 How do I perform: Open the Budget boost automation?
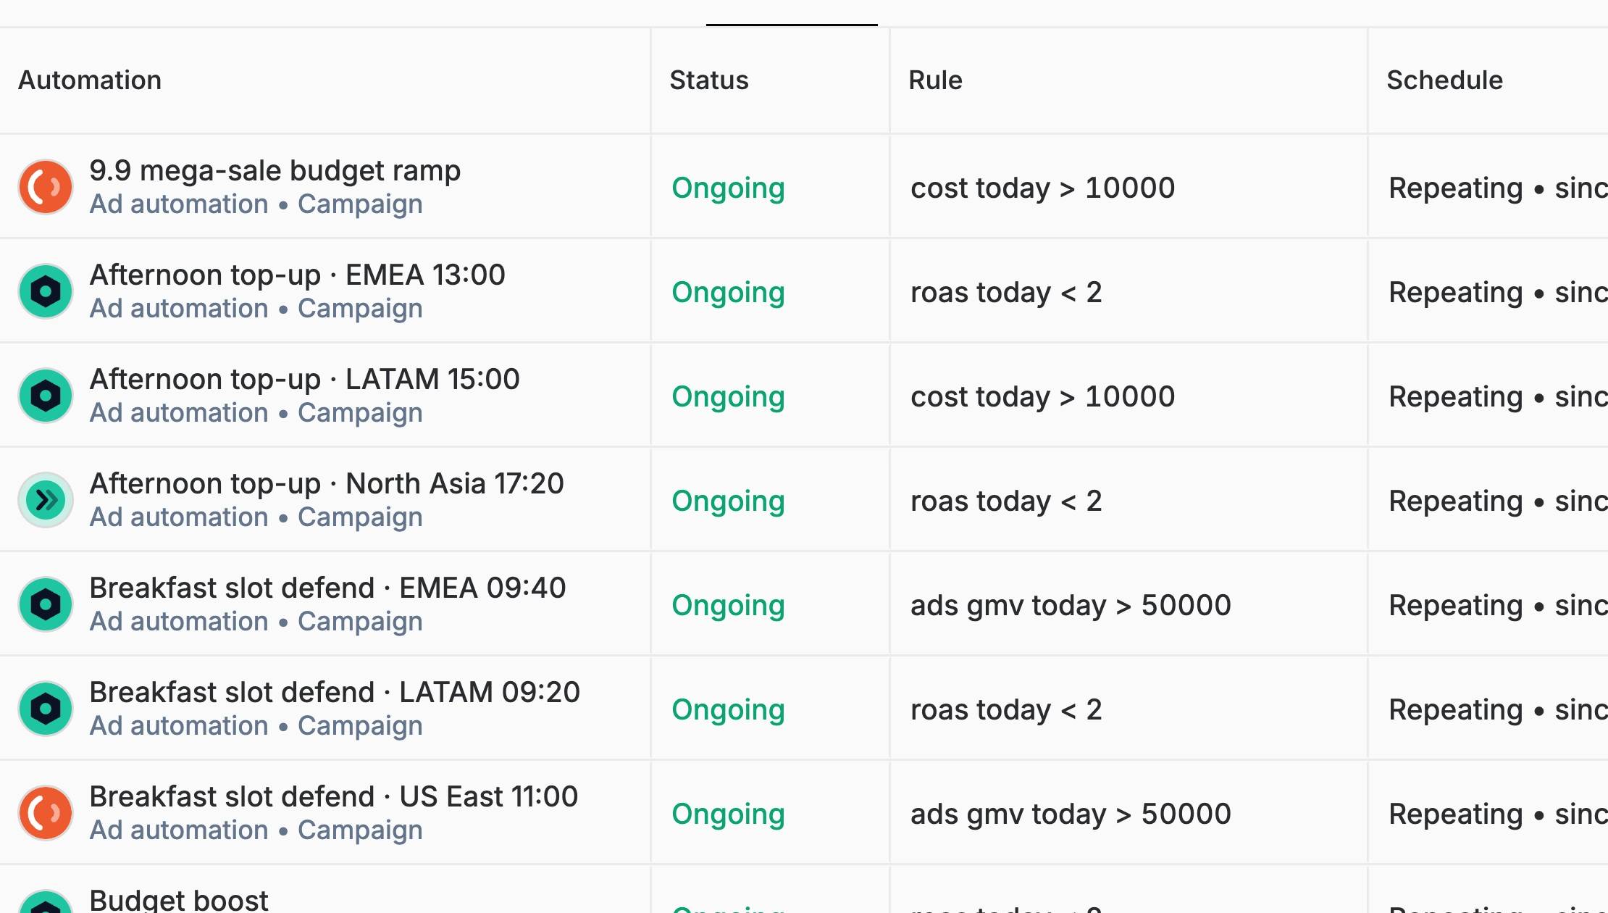coord(179,899)
